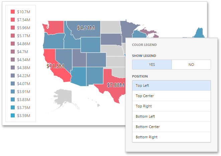
Task: Choose Top Center legend position
Action: pyautogui.click(x=171, y=96)
